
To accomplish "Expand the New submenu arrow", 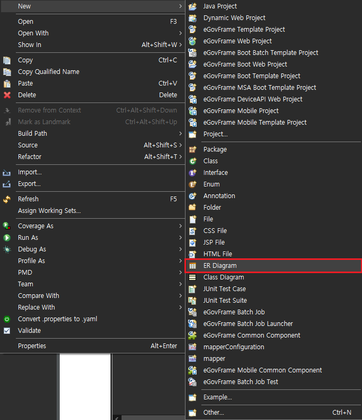I will coord(180,6).
